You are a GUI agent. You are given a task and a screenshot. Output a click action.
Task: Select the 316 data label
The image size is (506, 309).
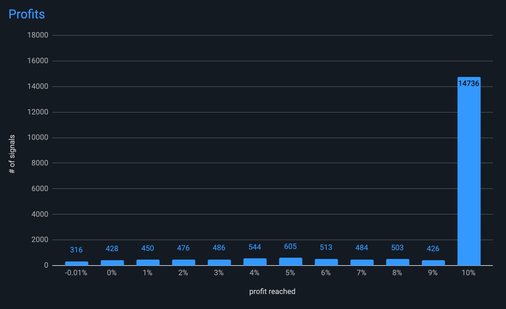[76, 250]
